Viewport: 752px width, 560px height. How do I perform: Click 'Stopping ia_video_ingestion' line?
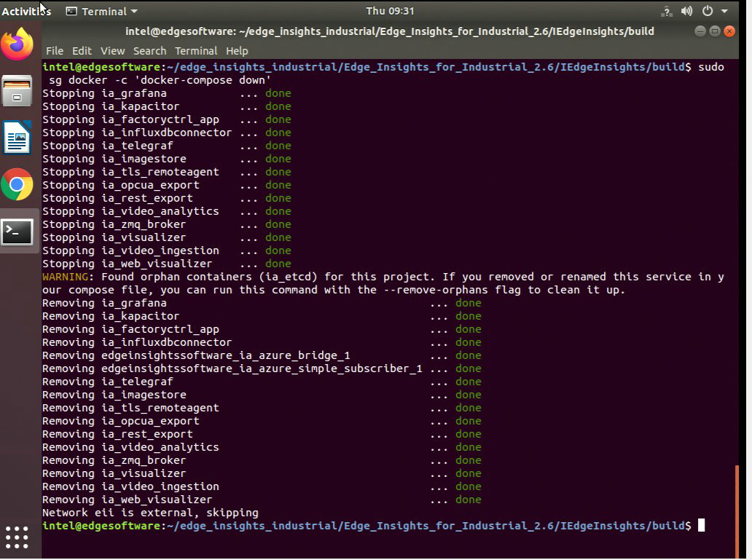pyautogui.click(x=166, y=251)
